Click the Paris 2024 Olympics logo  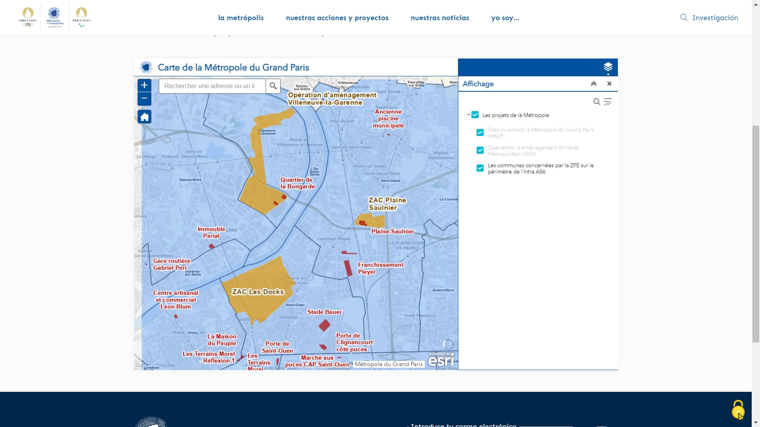28,17
